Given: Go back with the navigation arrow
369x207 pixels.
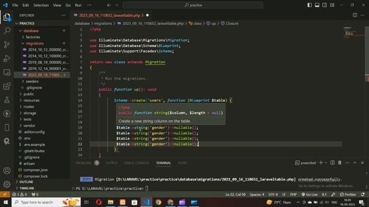Looking at the screenshot, I should tap(109, 5).
